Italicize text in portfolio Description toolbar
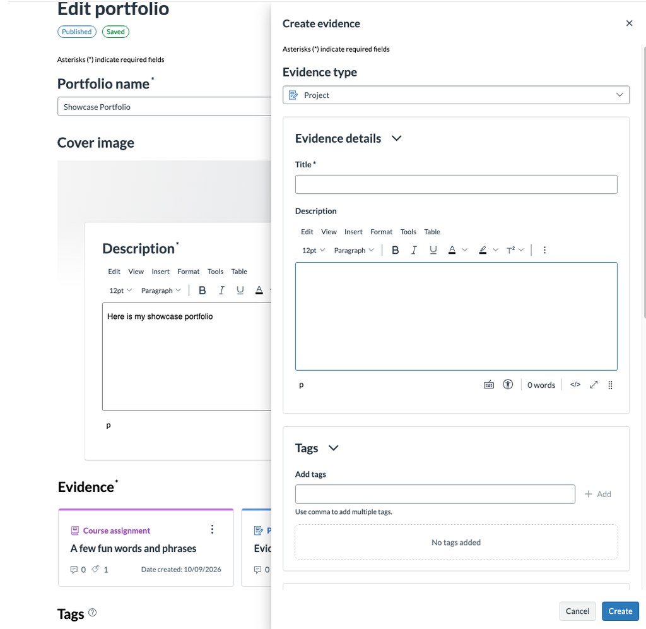The image size is (646, 629). tap(221, 291)
